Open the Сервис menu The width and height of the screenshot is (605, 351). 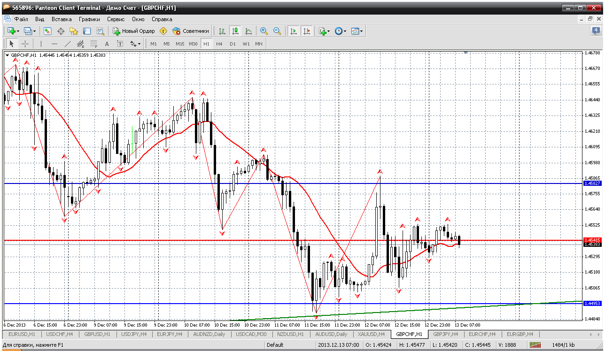[116, 19]
